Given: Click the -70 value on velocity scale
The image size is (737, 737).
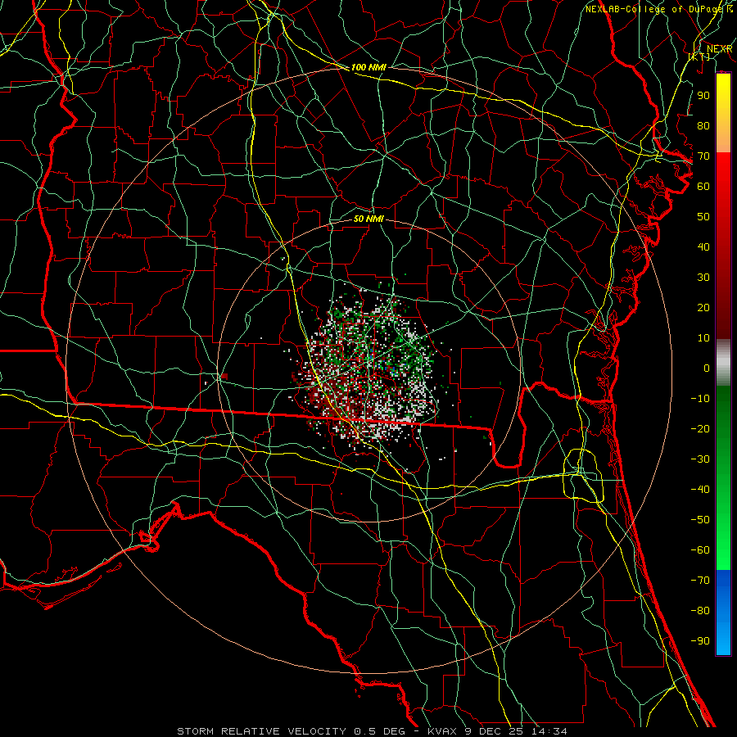Looking at the screenshot, I should coord(700,580).
